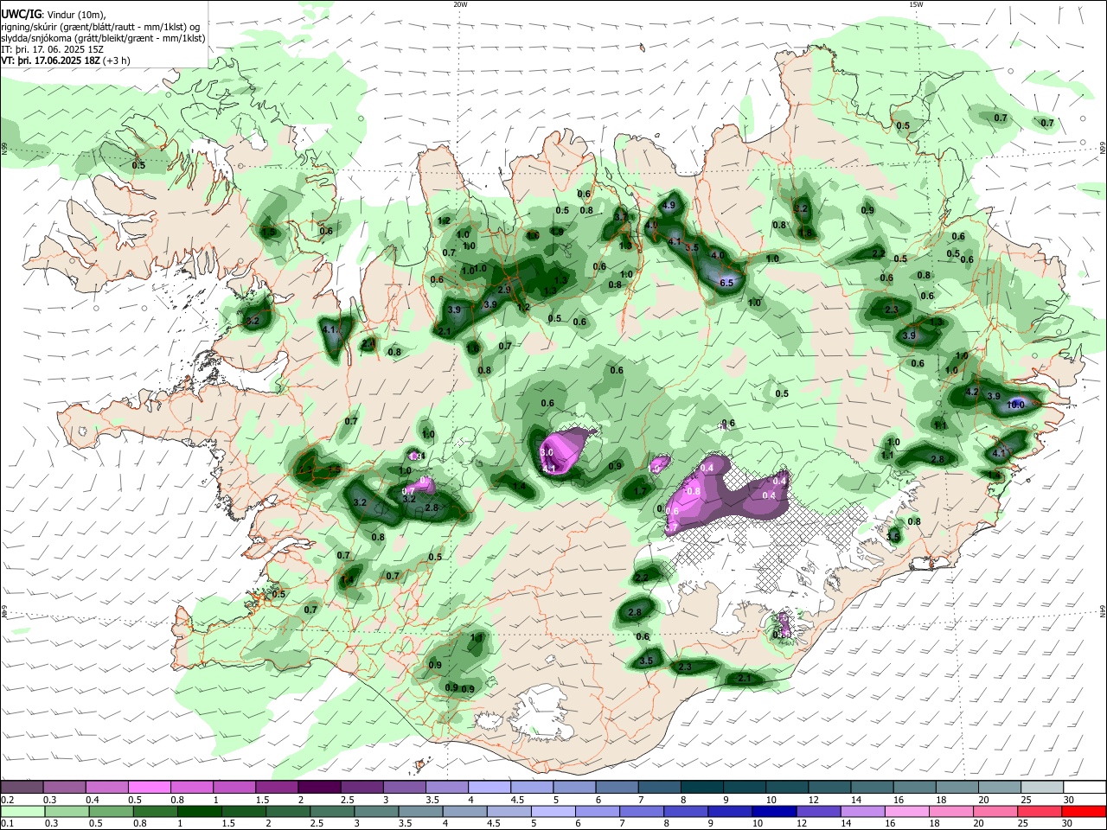
Task: Pick the bright pink snow-scale swatch above 0.5
Action: click(x=149, y=788)
